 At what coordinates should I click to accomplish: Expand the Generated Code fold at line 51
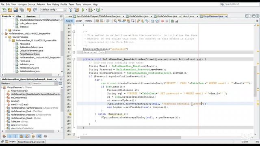(x=74, y=52)
